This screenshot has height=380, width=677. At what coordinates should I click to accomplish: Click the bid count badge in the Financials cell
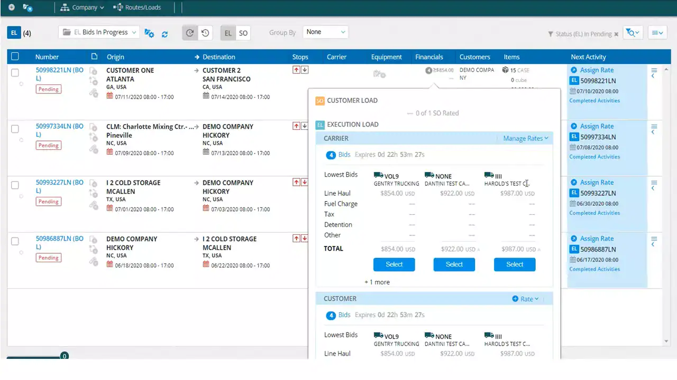tap(428, 70)
